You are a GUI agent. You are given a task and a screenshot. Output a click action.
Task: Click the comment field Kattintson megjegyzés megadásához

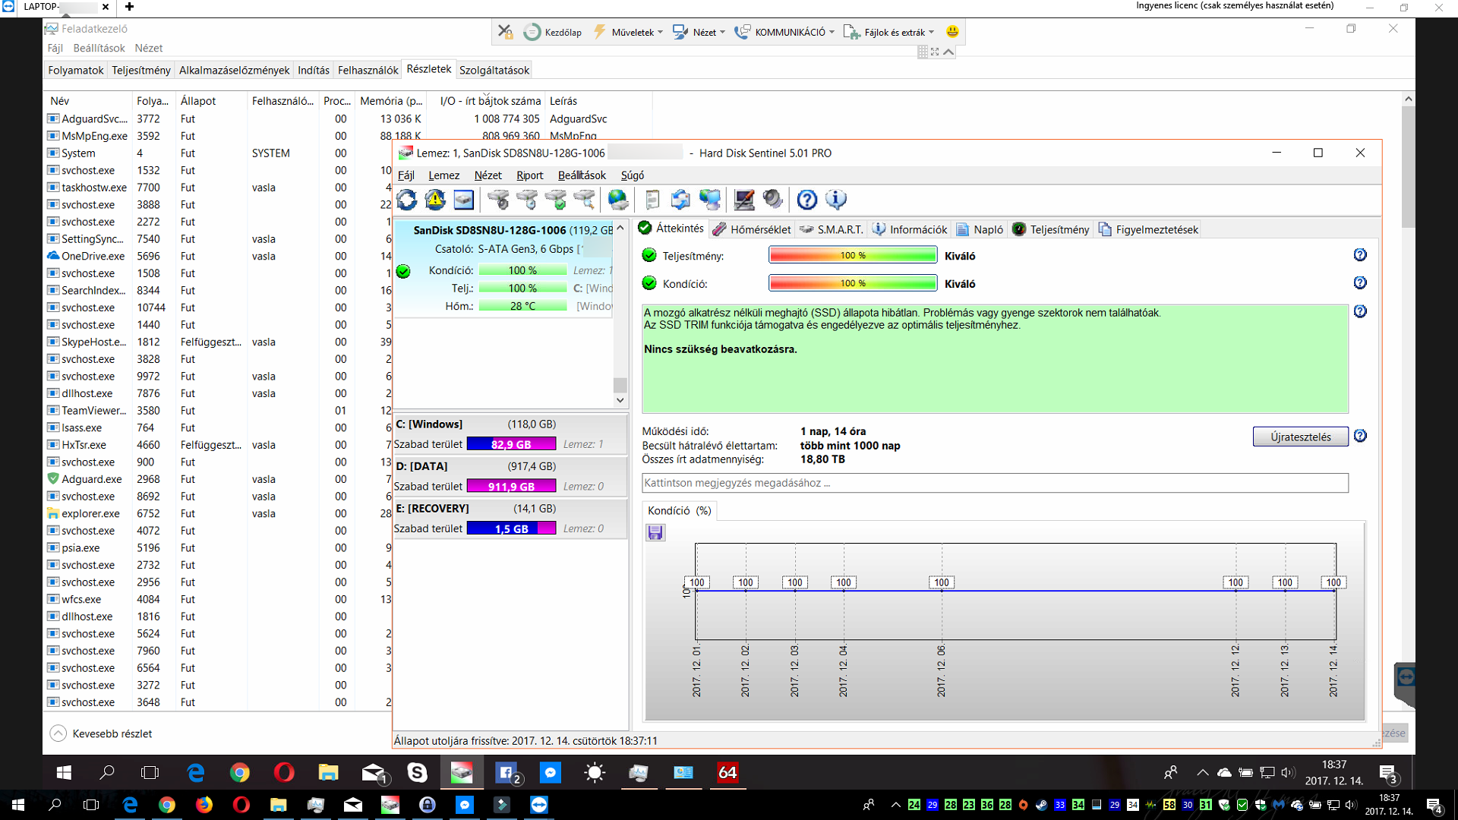[x=996, y=483]
